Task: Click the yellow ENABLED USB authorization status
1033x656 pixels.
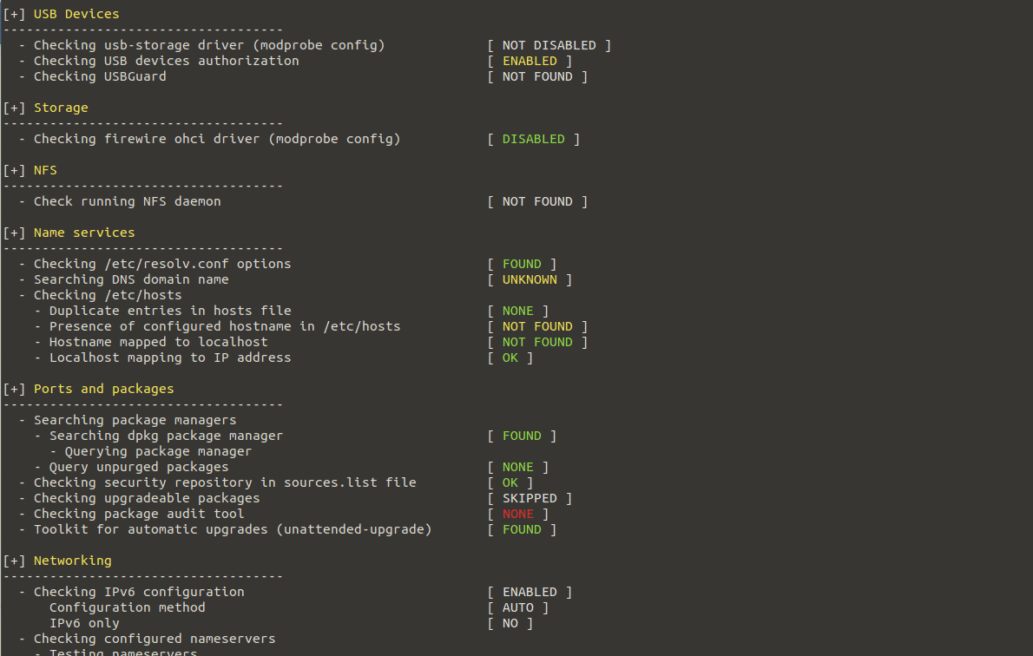Action: (530, 61)
